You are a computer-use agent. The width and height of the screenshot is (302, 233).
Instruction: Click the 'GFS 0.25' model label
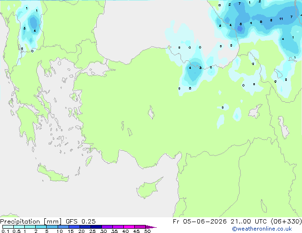pos(81,222)
